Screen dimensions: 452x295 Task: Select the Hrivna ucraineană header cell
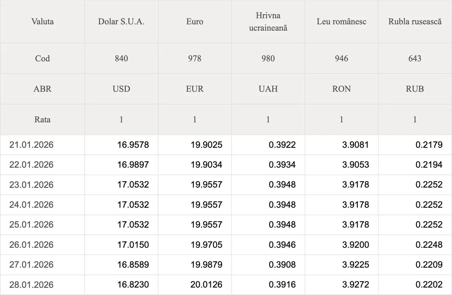pyautogui.click(x=268, y=22)
